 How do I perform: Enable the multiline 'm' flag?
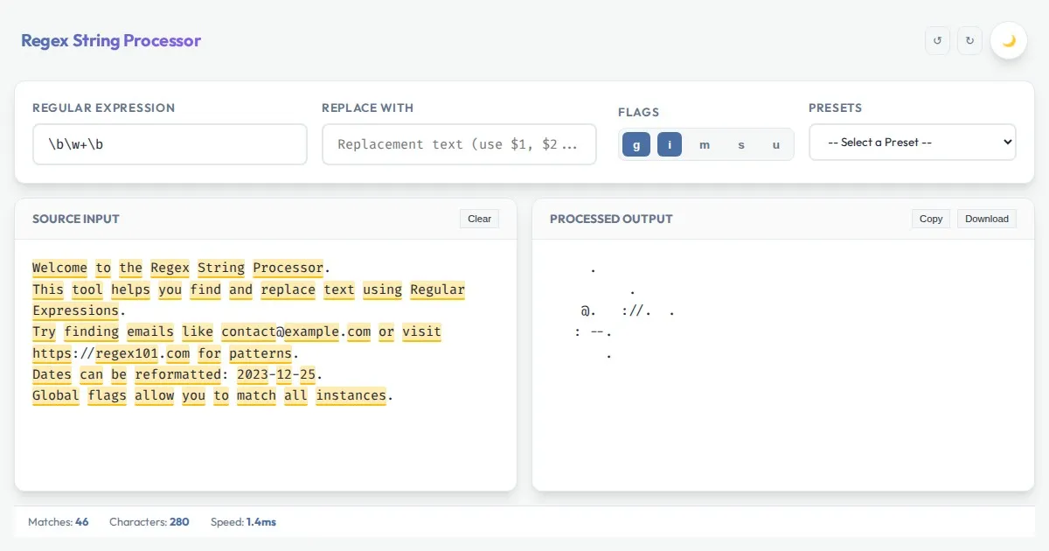[705, 144]
